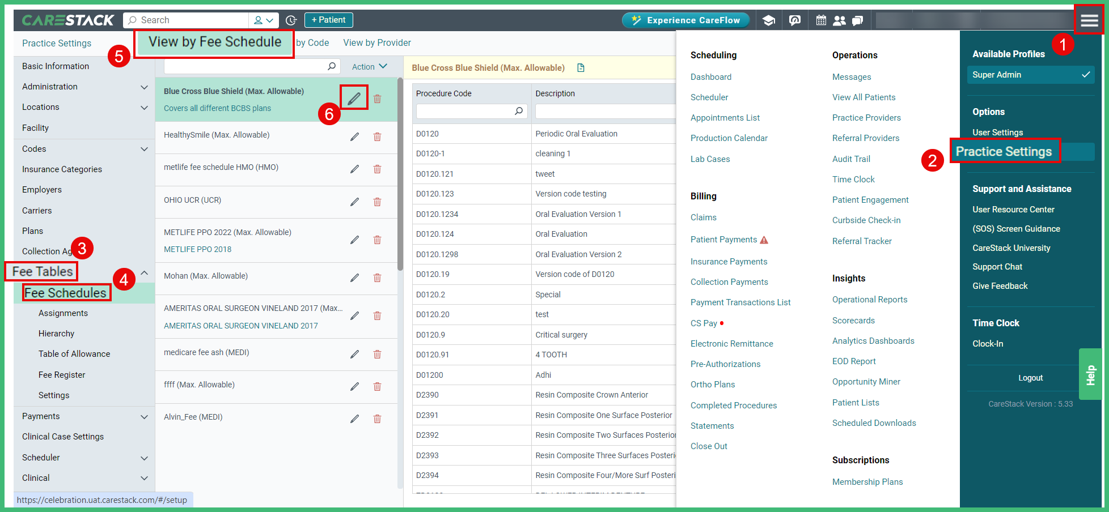Viewport: 1109px width, 512px height.
Task: Click Experience CareFlow button
Action: tap(685, 20)
